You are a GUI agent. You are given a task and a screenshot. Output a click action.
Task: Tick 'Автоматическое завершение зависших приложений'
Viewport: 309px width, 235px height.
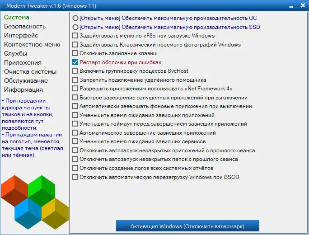75,133
